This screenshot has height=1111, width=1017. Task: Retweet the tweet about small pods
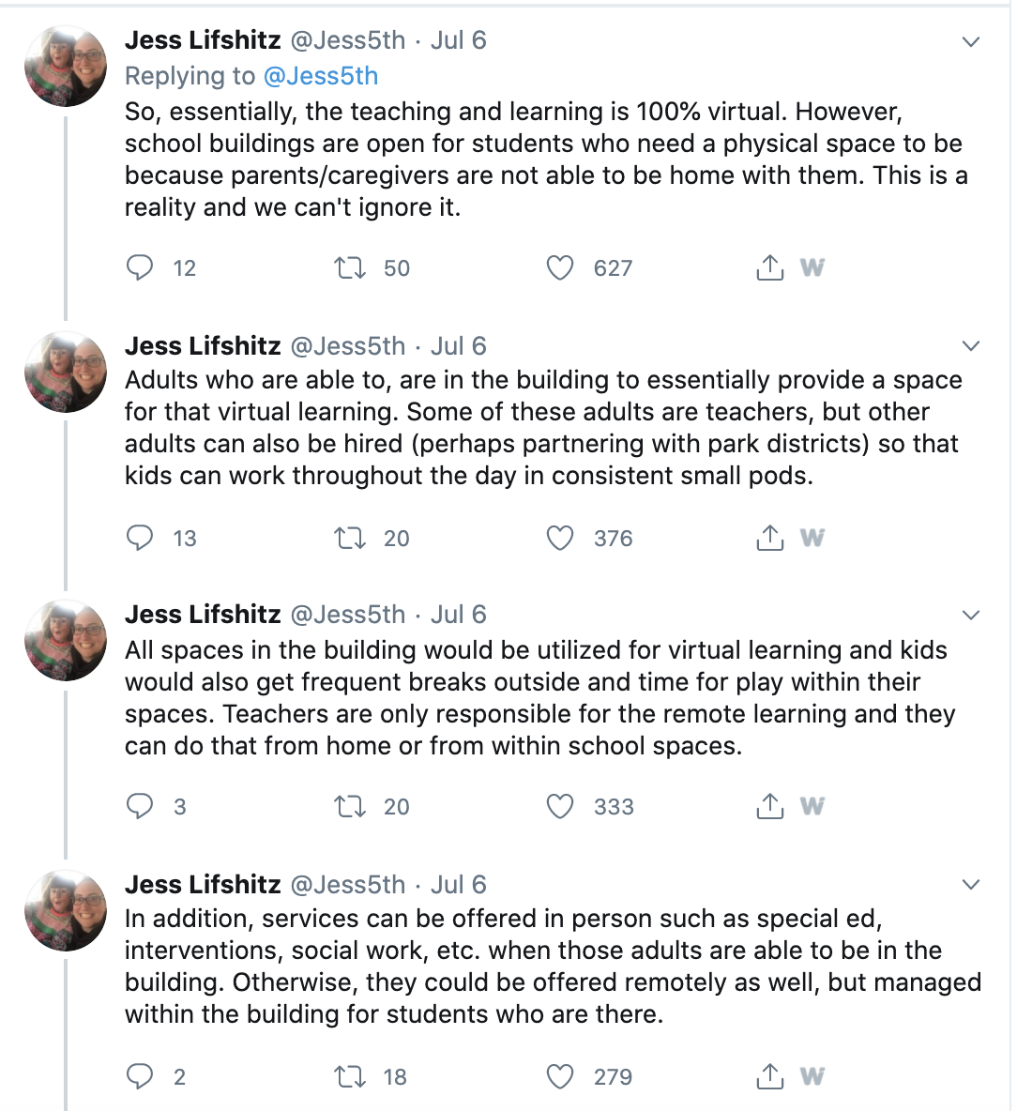point(350,538)
